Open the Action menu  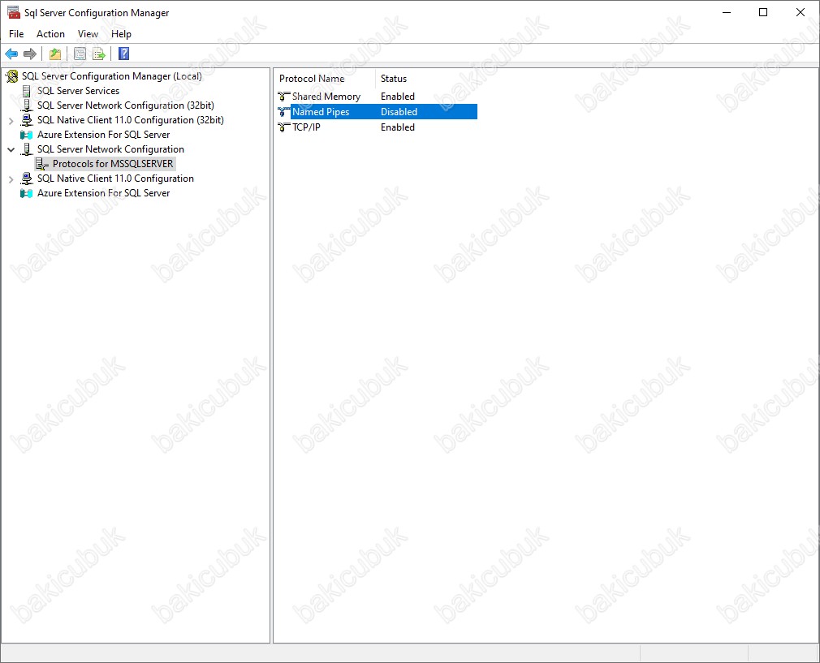pyautogui.click(x=50, y=34)
